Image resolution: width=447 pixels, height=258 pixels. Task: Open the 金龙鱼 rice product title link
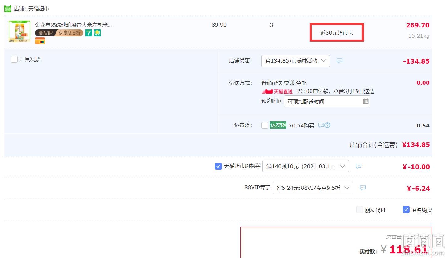point(73,25)
